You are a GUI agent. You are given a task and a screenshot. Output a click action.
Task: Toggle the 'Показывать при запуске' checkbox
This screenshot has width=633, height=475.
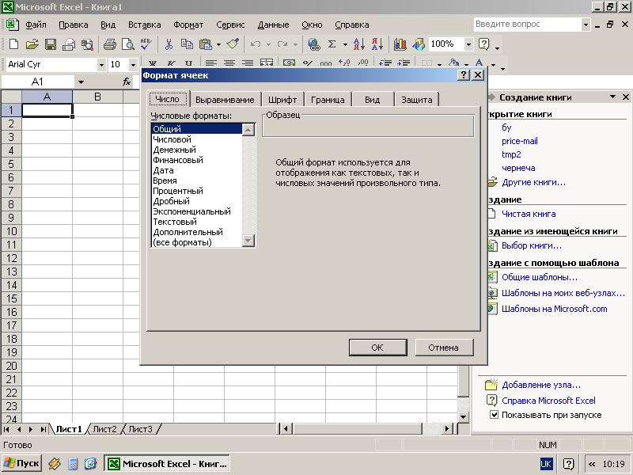[494, 414]
